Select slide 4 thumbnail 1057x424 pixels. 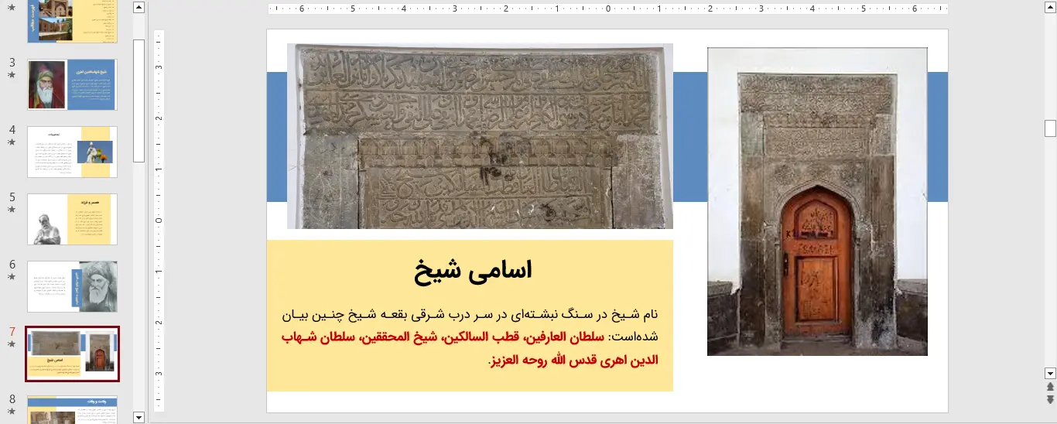click(x=72, y=152)
